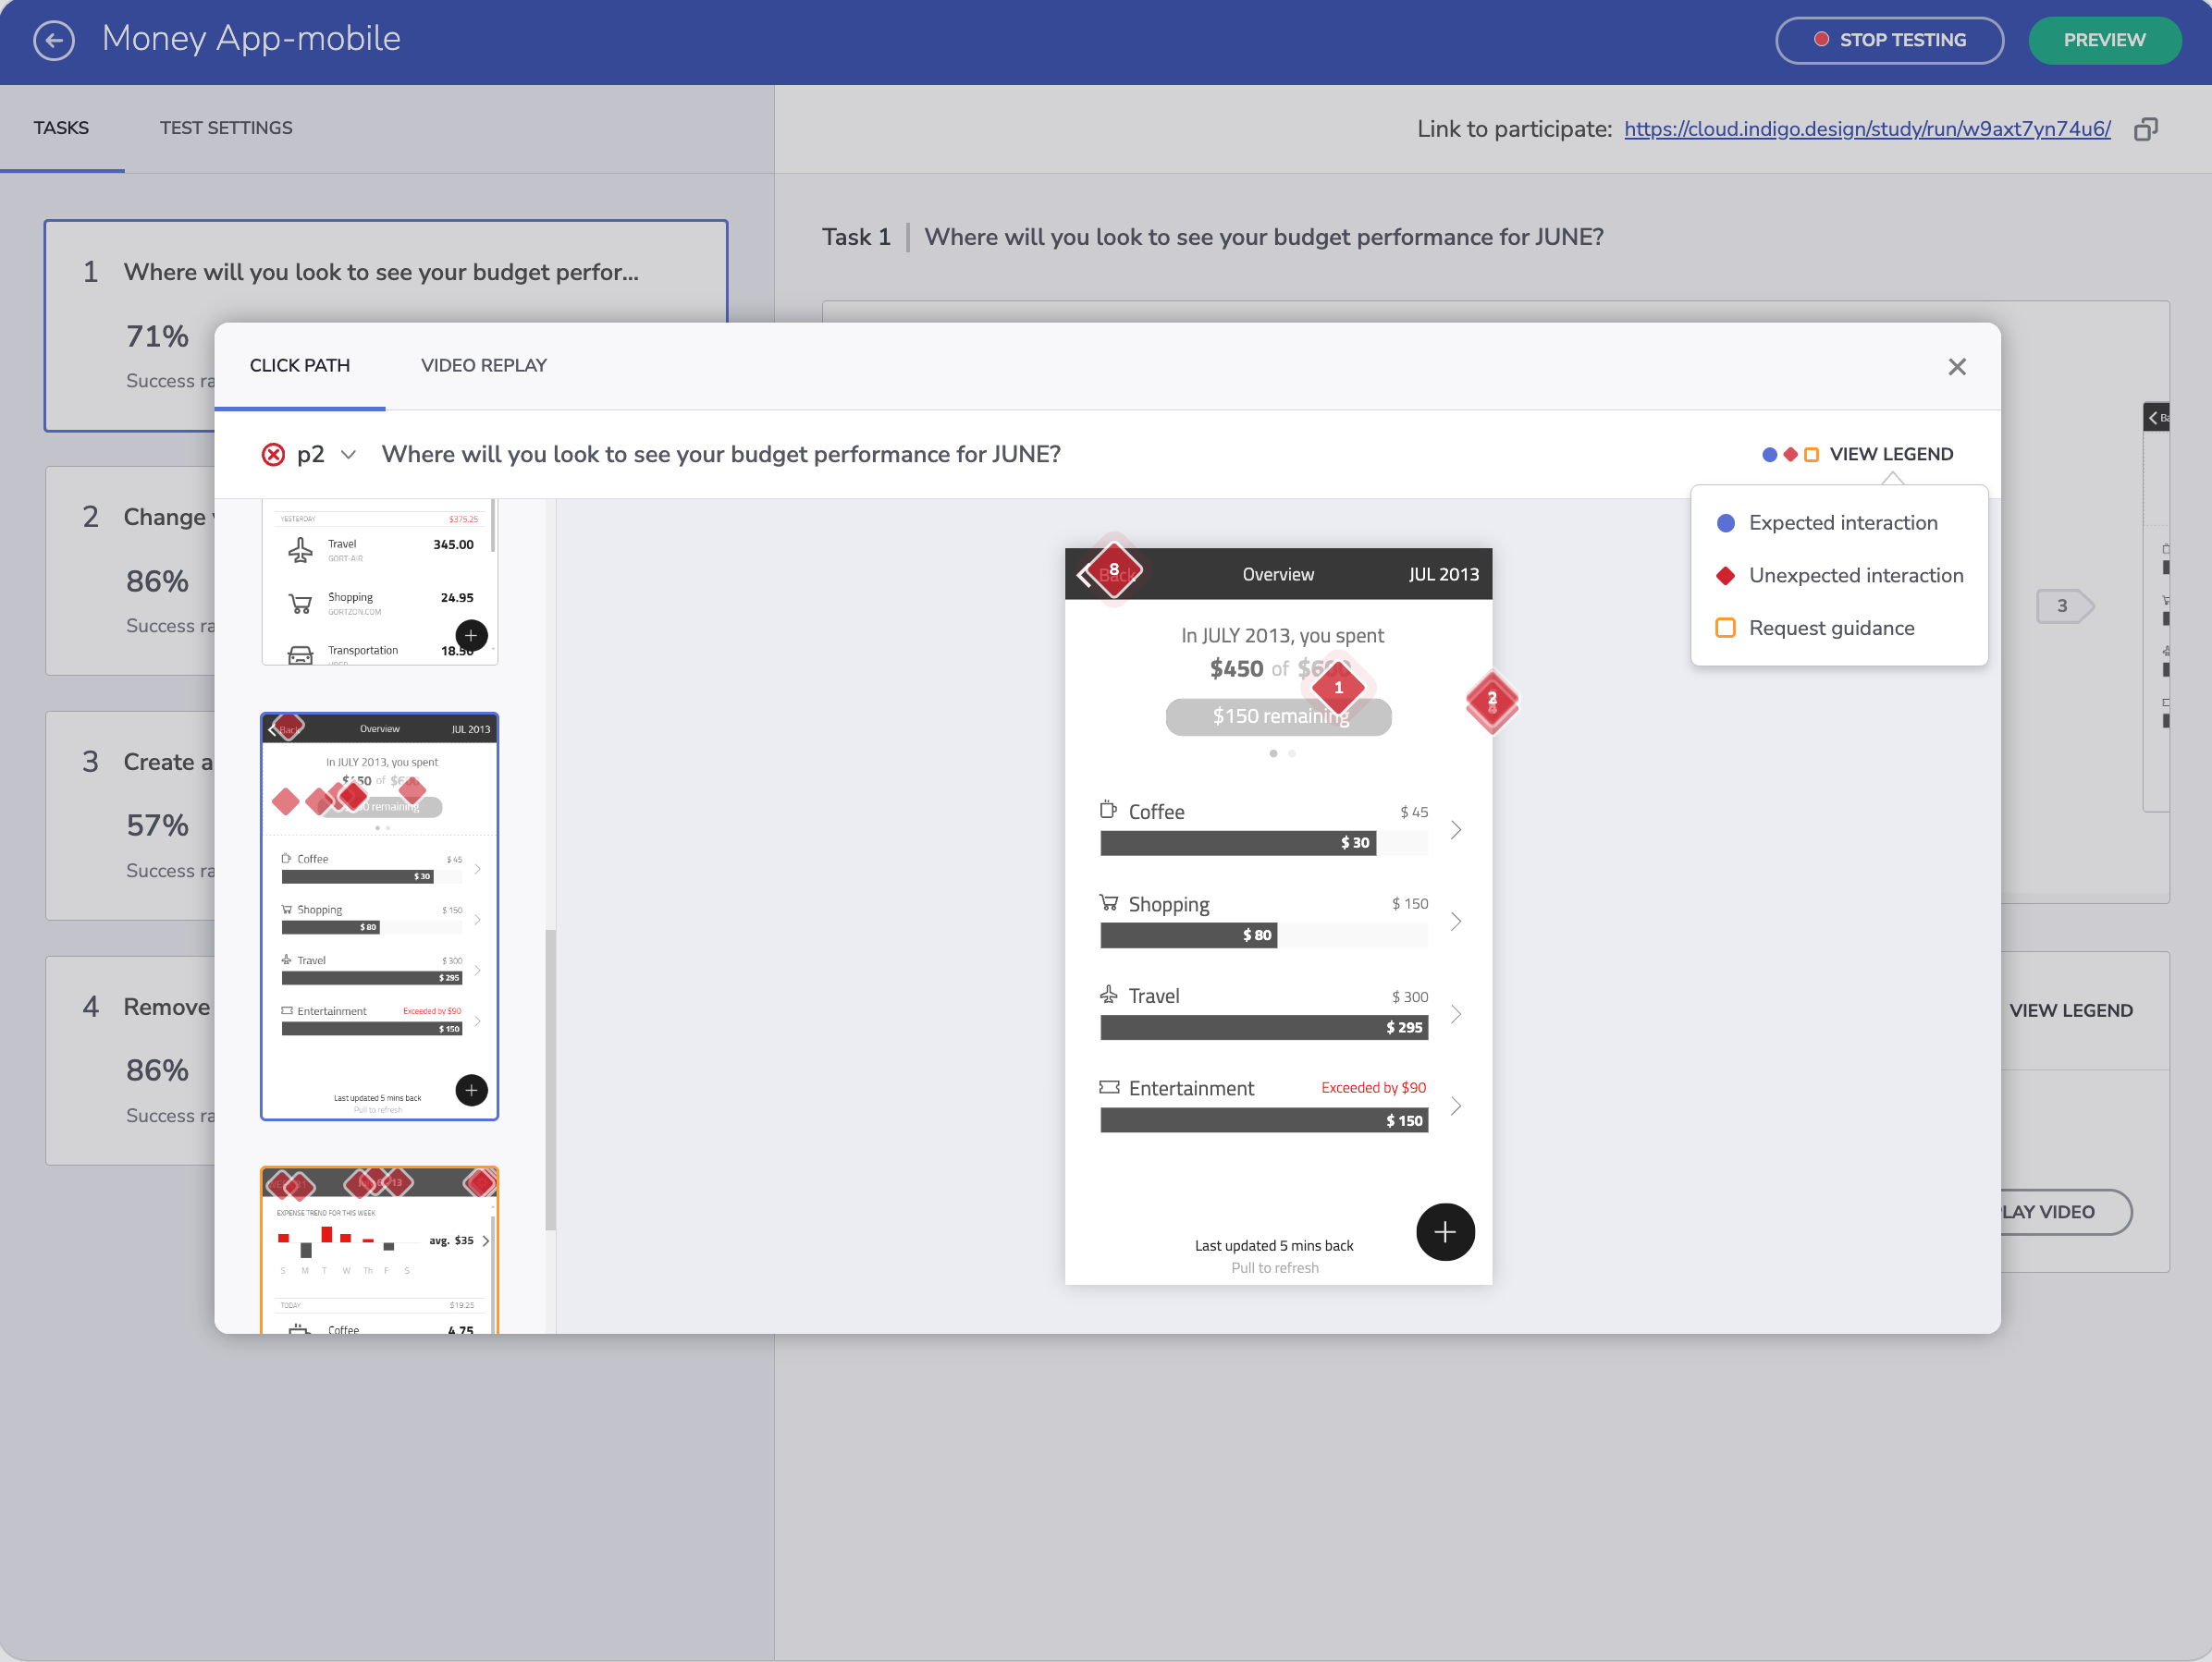Click the $150 remaining pill
Viewport: 2212px width, 1662px height.
1278,716
